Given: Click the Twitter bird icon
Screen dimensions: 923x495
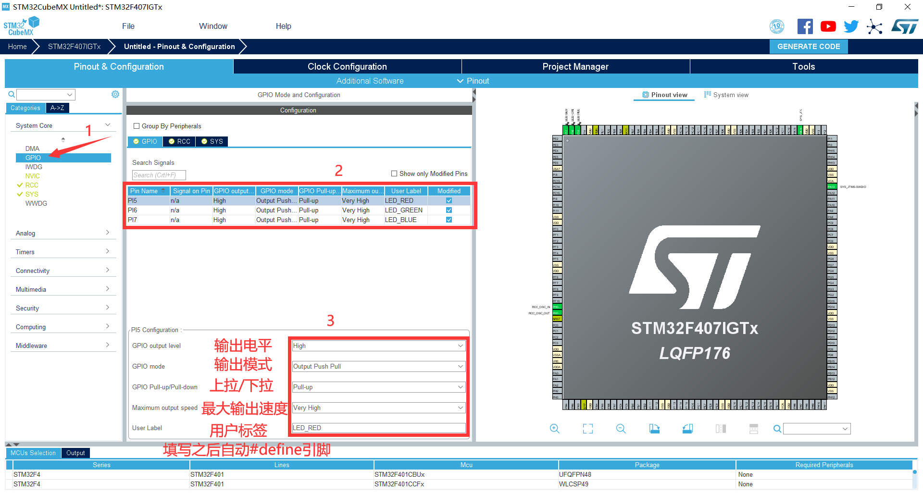Looking at the screenshot, I should point(851,26).
